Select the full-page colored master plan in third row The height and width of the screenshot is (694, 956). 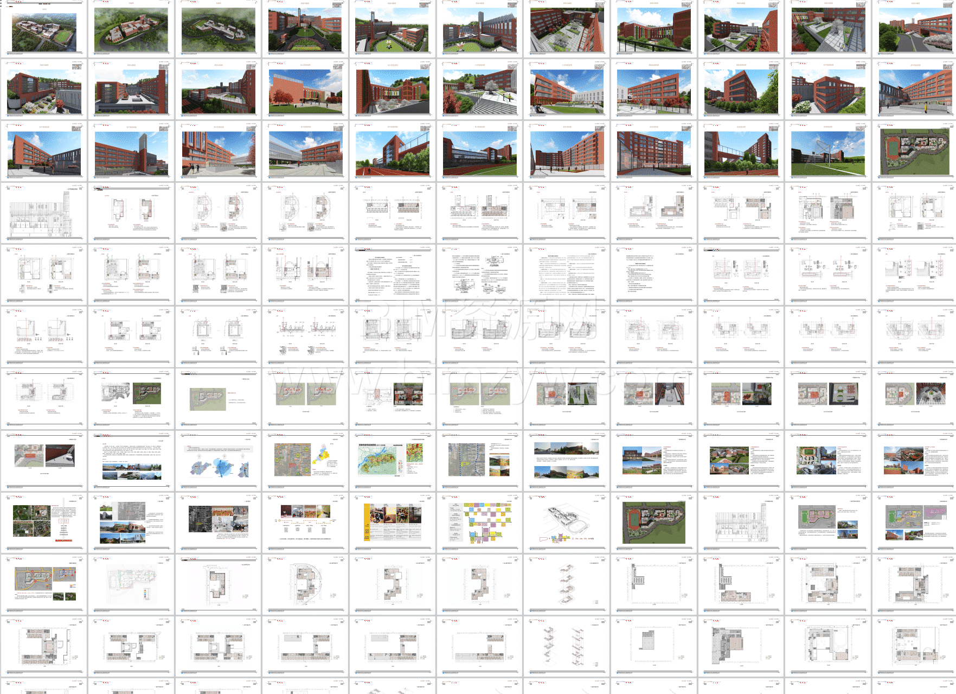[915, 151]
